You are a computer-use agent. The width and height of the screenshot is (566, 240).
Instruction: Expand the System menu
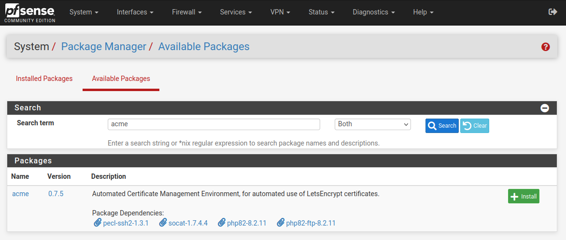84,12
